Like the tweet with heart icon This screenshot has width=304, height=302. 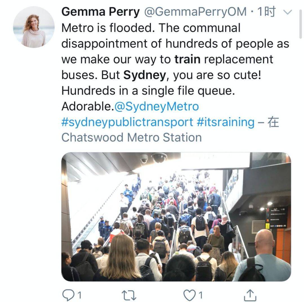[x=189, y=295]
